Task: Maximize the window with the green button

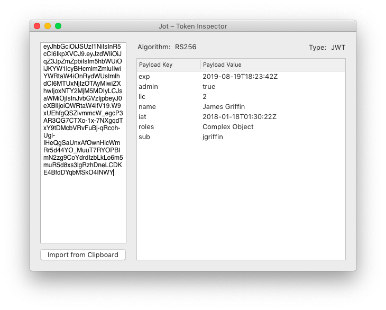Action: (58, 26)
